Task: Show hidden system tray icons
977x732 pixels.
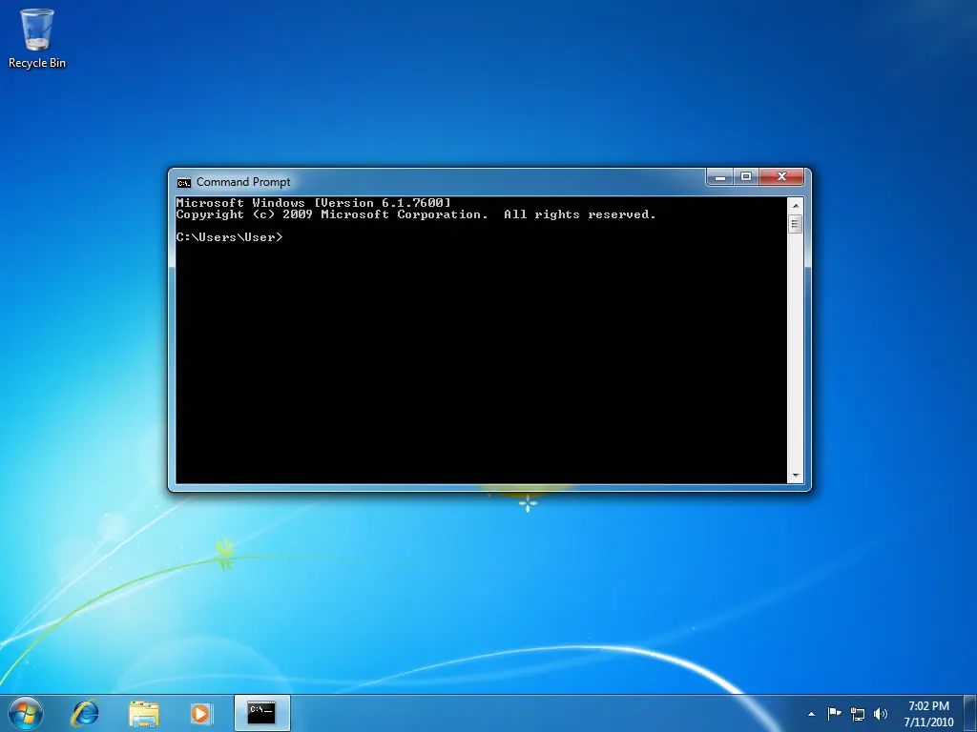Action: point(812,713)
